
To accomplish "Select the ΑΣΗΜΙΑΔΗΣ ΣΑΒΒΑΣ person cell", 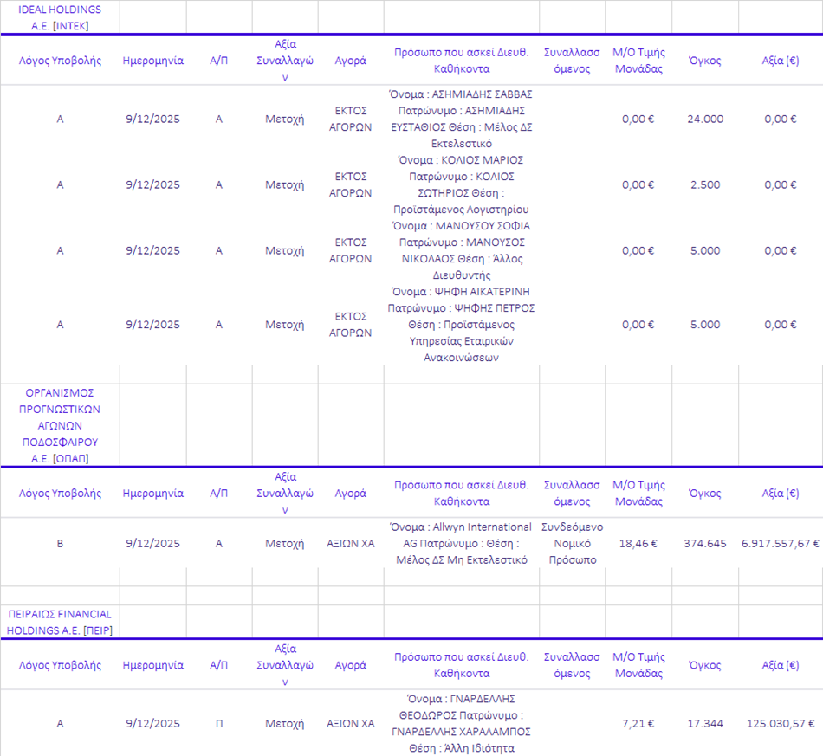I will pos(462,119).
